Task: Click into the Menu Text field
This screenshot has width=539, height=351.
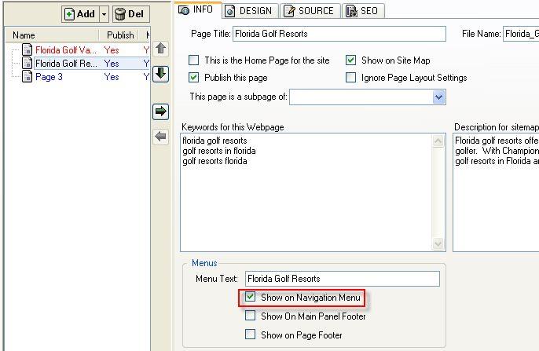Action: pyautogui.click(x=342, y=279)
